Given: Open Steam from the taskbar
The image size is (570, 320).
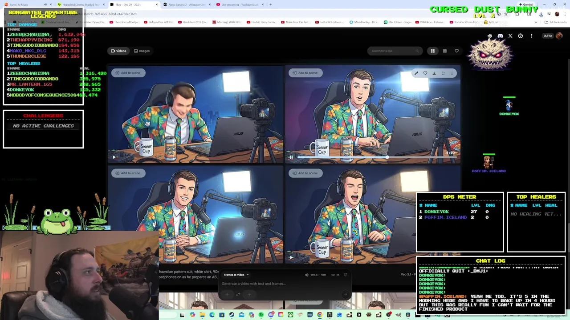Looking at the screenshot, I should tap(232, 315).
